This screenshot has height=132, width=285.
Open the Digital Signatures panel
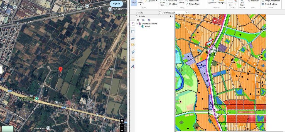[133, 66]
